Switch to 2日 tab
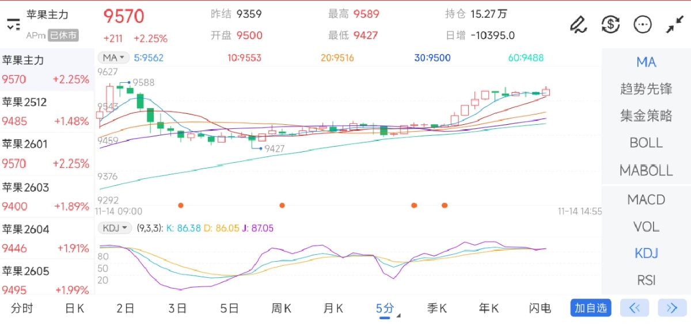 [x=125, y=308]
